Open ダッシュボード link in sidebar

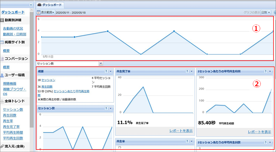pos(13,12)
